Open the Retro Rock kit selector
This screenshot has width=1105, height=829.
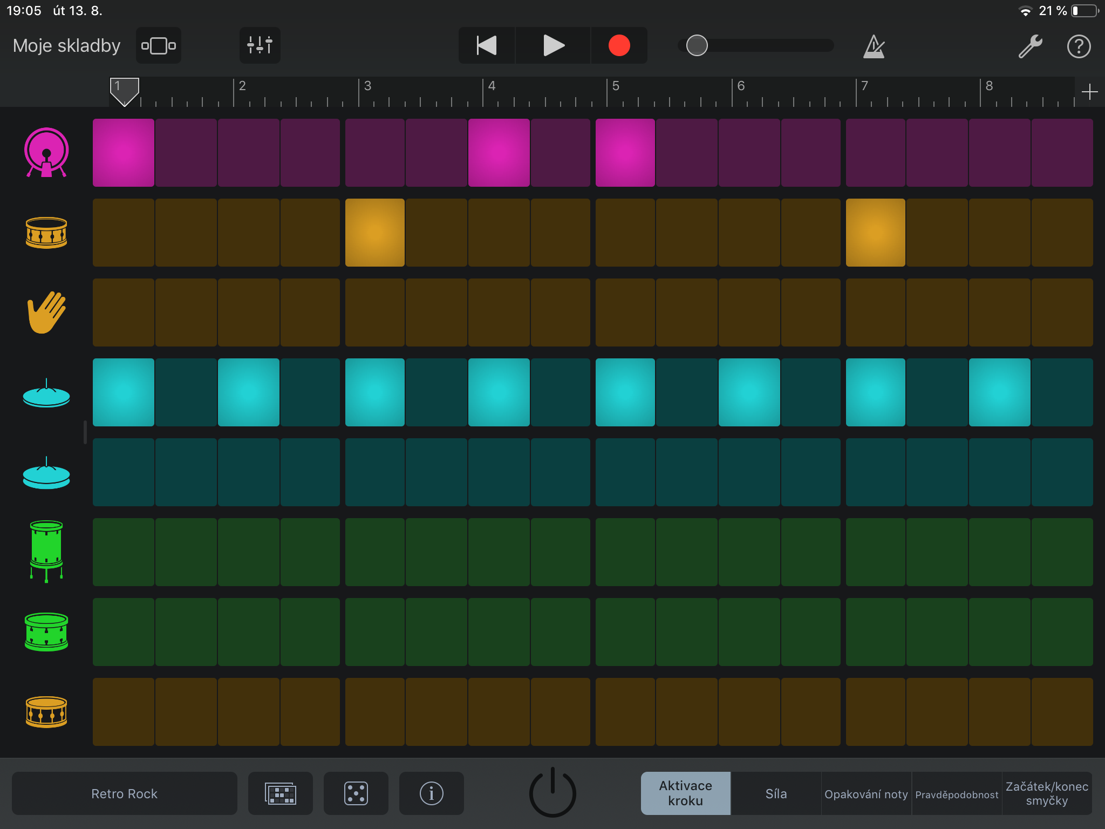point(124,793)
